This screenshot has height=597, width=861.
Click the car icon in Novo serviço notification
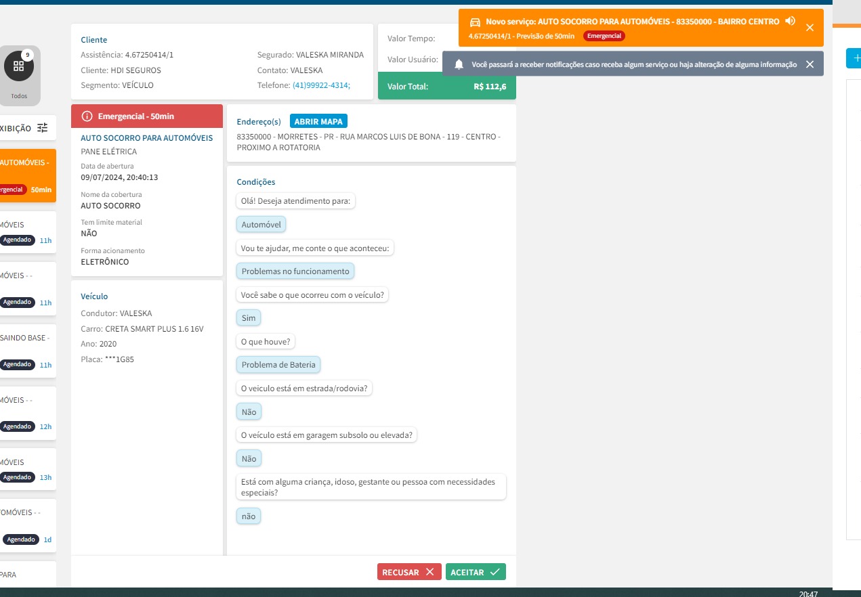[x=476, y=22]
